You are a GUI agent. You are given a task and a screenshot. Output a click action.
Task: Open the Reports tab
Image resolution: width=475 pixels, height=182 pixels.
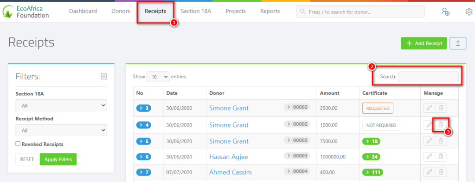[x=270, y=11]
